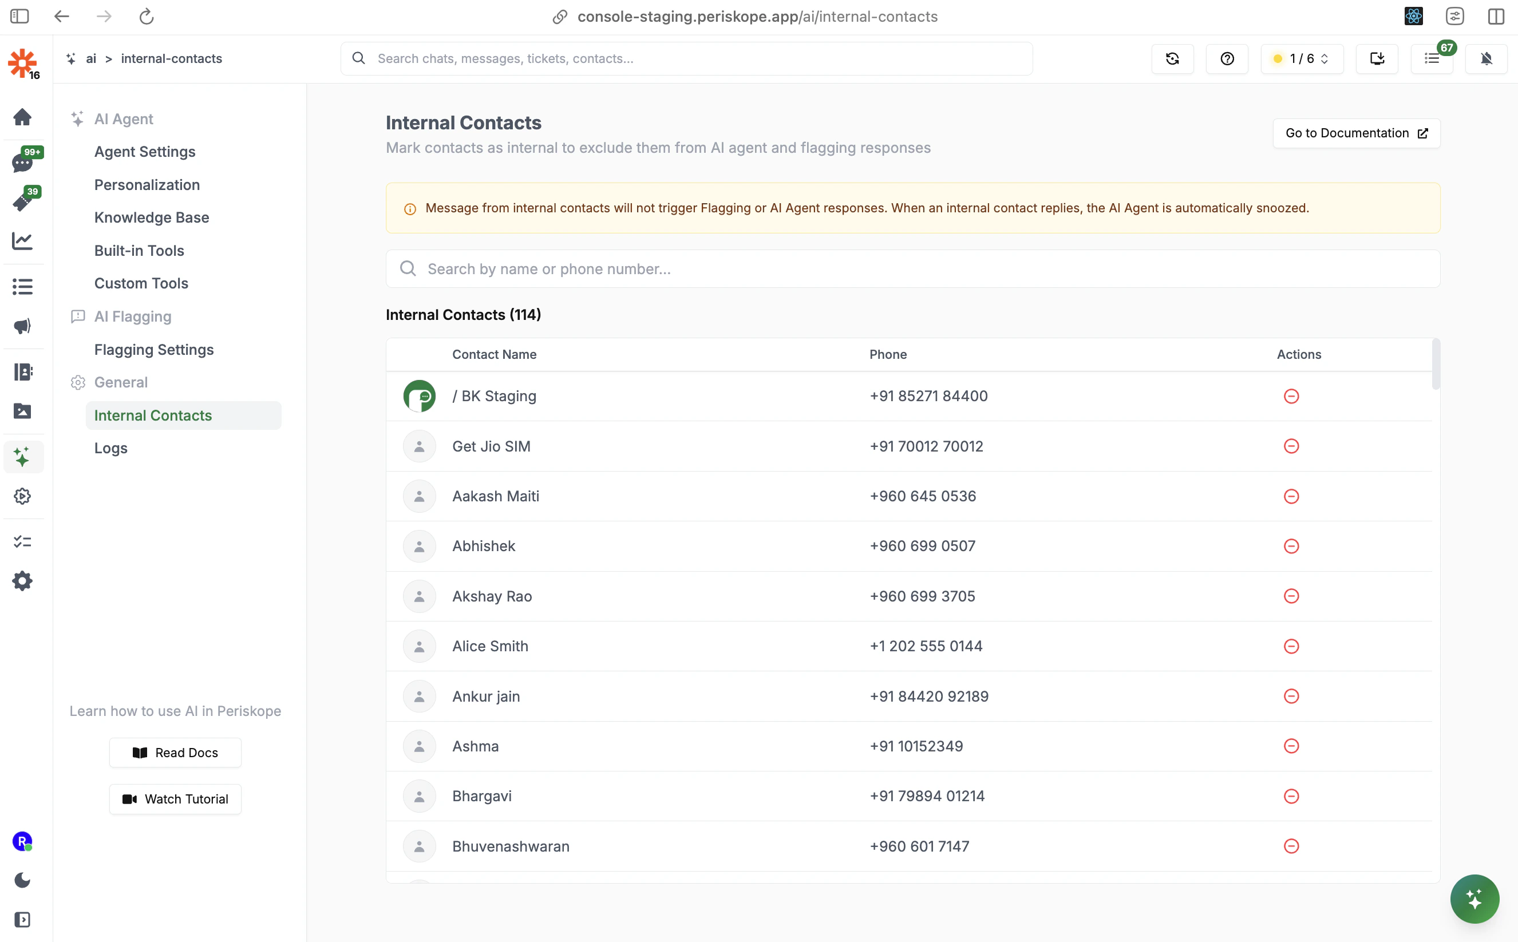Switch to dark mode with moon icon

coord(23,880)
